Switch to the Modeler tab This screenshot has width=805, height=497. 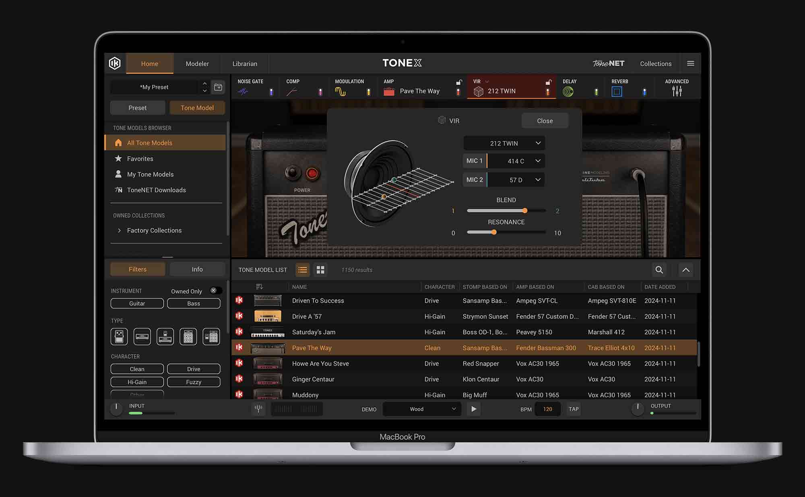(x=197, y=63)
